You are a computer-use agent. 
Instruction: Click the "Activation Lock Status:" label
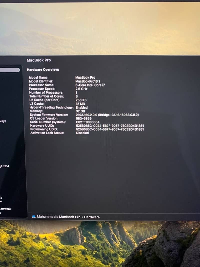pos(47,133)
